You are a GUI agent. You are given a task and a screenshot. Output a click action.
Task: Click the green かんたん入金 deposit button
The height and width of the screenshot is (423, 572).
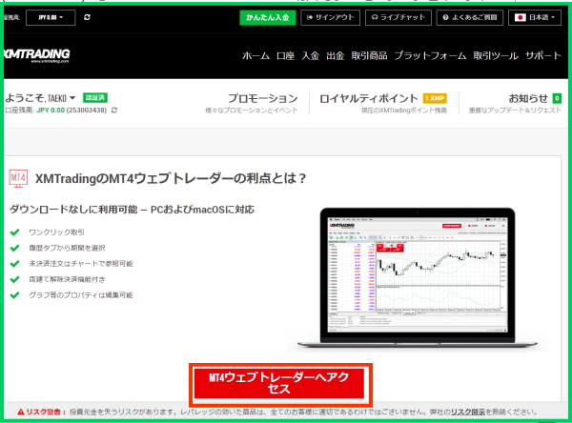267,17
